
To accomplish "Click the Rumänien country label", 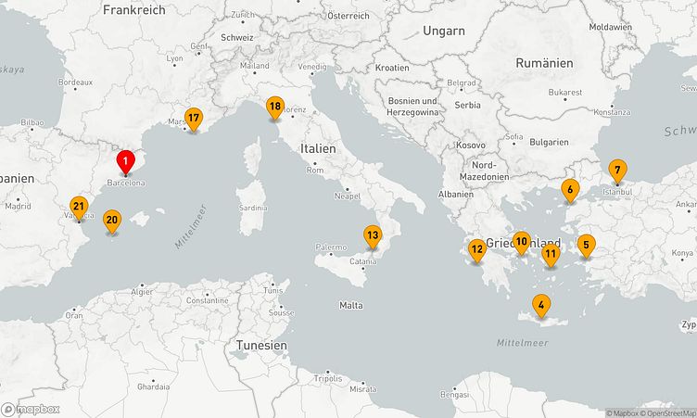I will coord(543,63).
